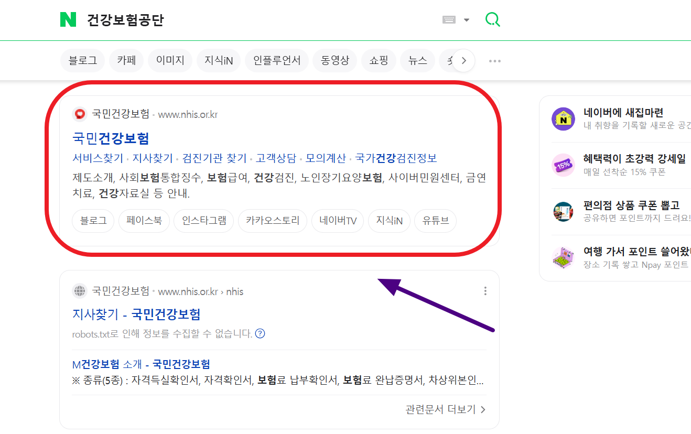Open the 편의점 상품 쿠폰 뽑고 promo
The width and height of the screenshot is (691, 434).
point(631,205)
